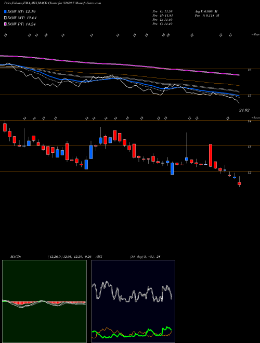260x343 pixels.
Task: Click the 'Pre O: 11.58' open value
Action: 162,11
